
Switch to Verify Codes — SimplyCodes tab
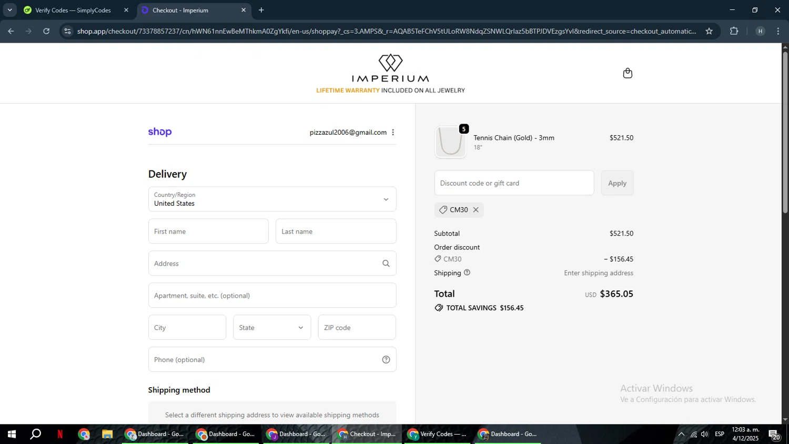click(x=73, y=10)
